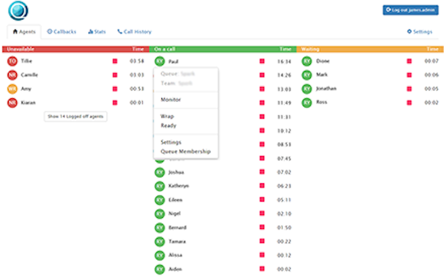Show 14 logged off agents
The height and width of the screenshot is (280, 444).
coord(75,117)
